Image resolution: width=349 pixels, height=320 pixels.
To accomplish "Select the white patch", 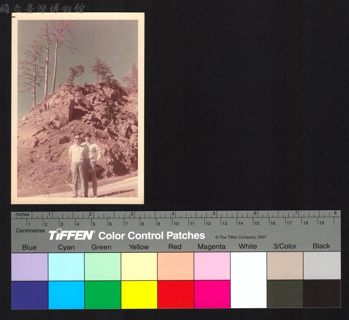I will click(249, 280).
